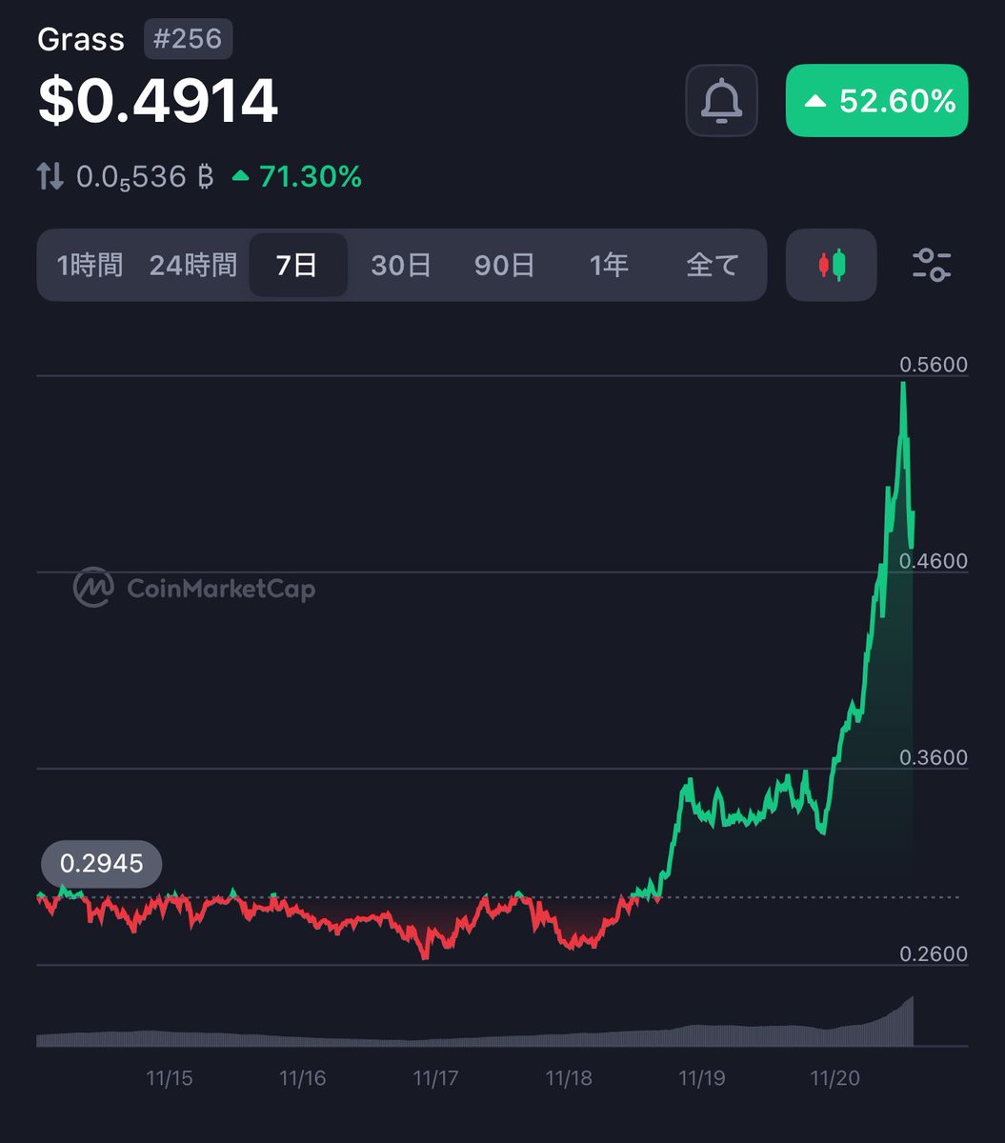Select the 1時間 time range tab
This screenshot has width=1005, height=1143.
(x=90, y=265)
